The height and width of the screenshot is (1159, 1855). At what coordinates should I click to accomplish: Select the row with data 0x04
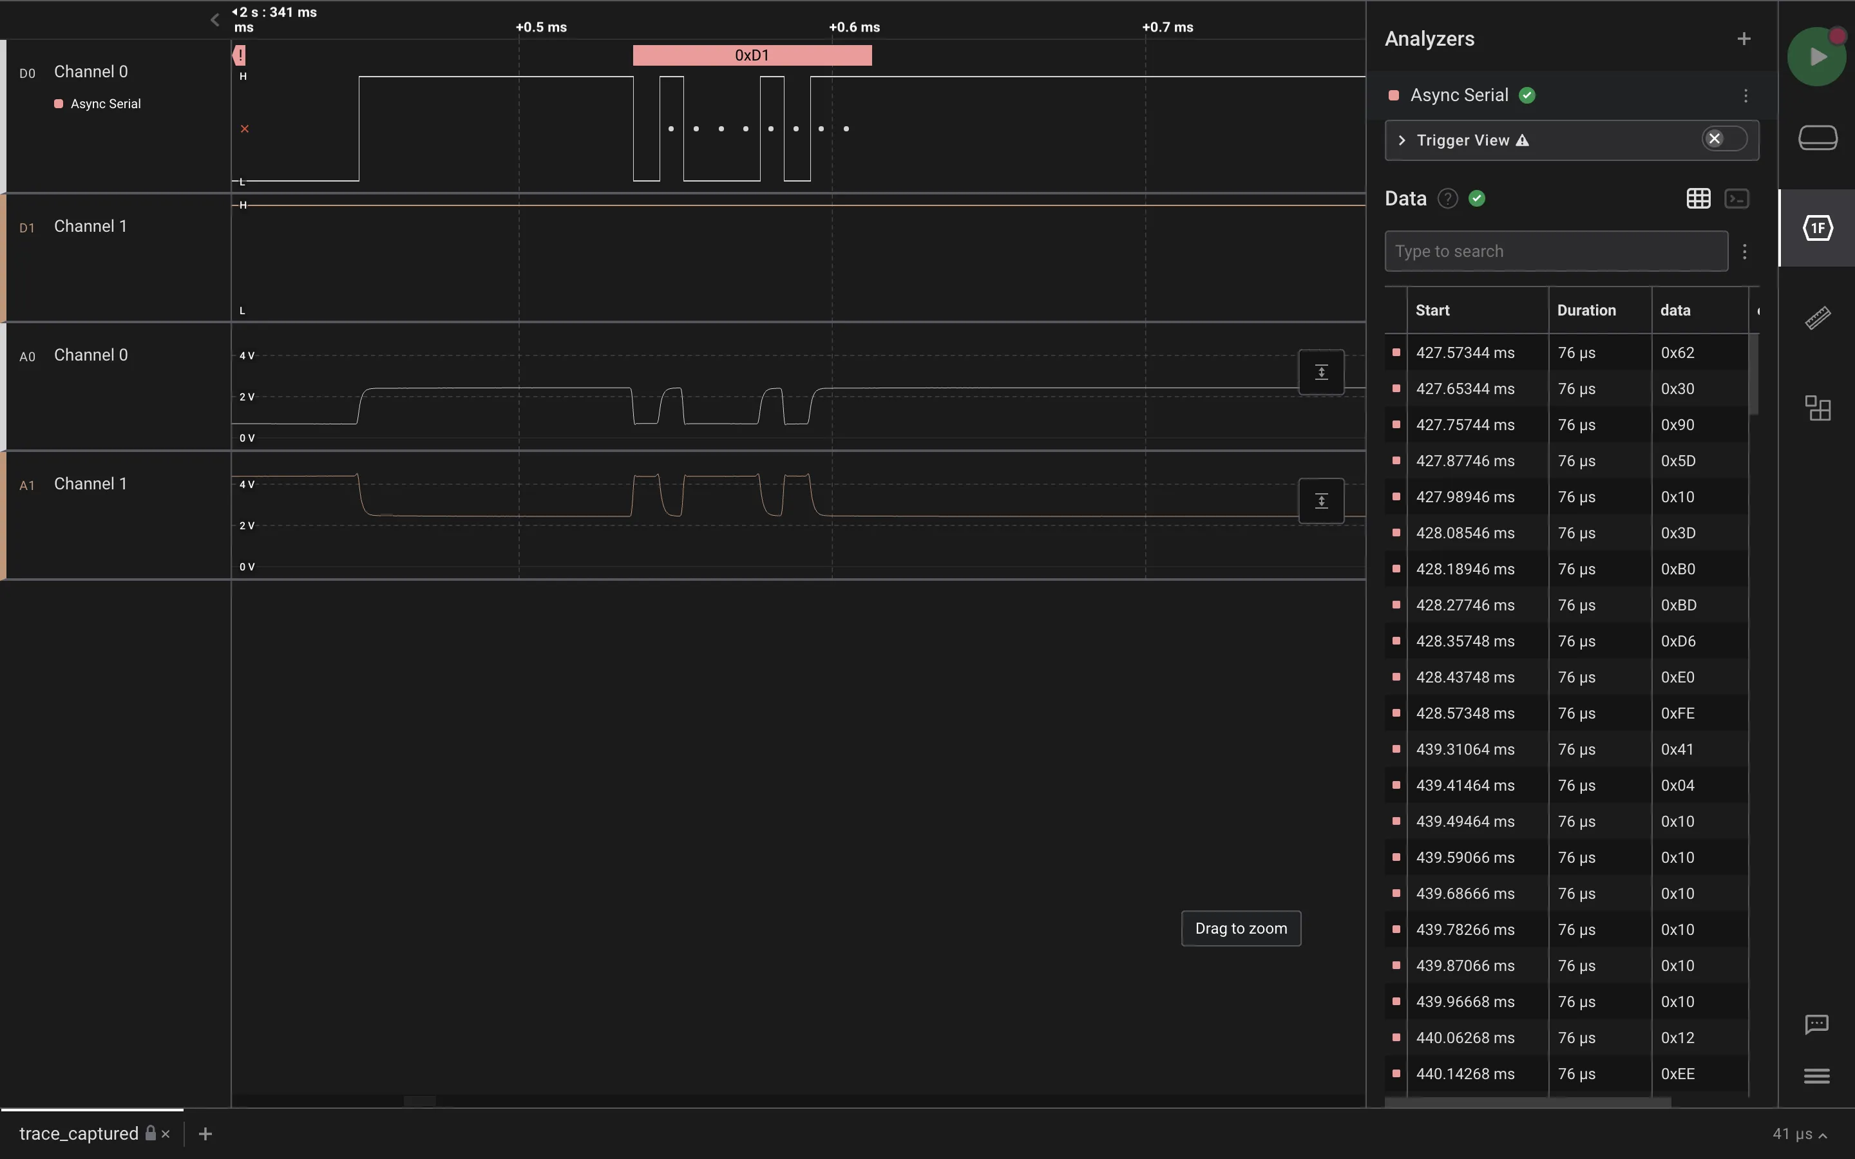[x=1567, y=785]
